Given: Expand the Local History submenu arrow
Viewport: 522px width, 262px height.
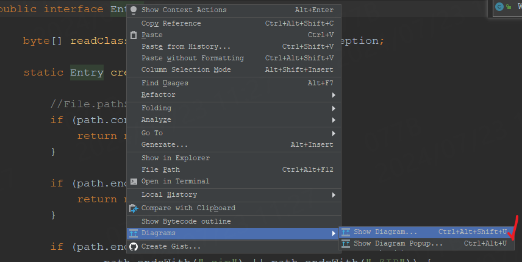Looking at the screenshot, I should [334, 195].
